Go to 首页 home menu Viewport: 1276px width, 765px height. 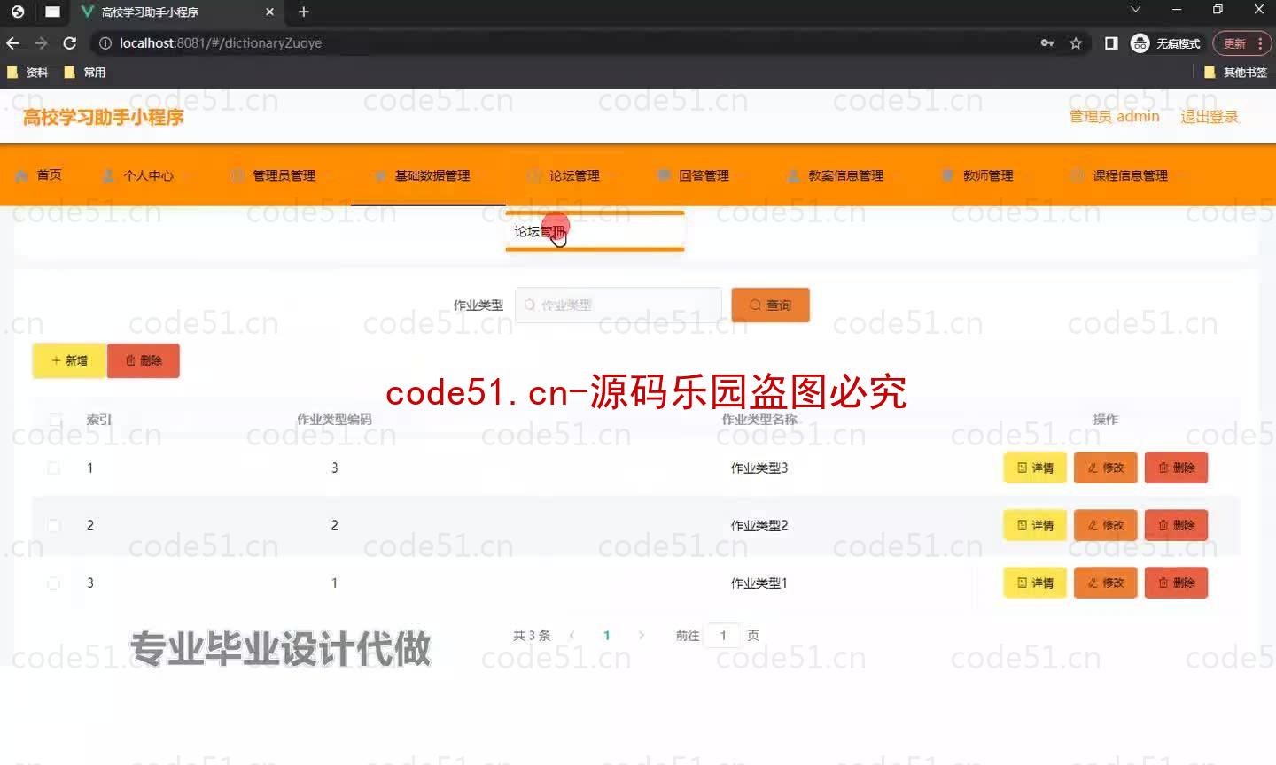pyautogui.click(x=39, y=175)
